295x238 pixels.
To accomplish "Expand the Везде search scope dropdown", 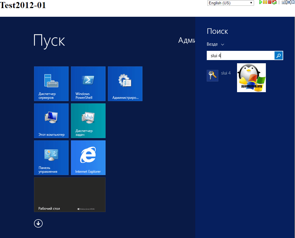I will 215,44.
